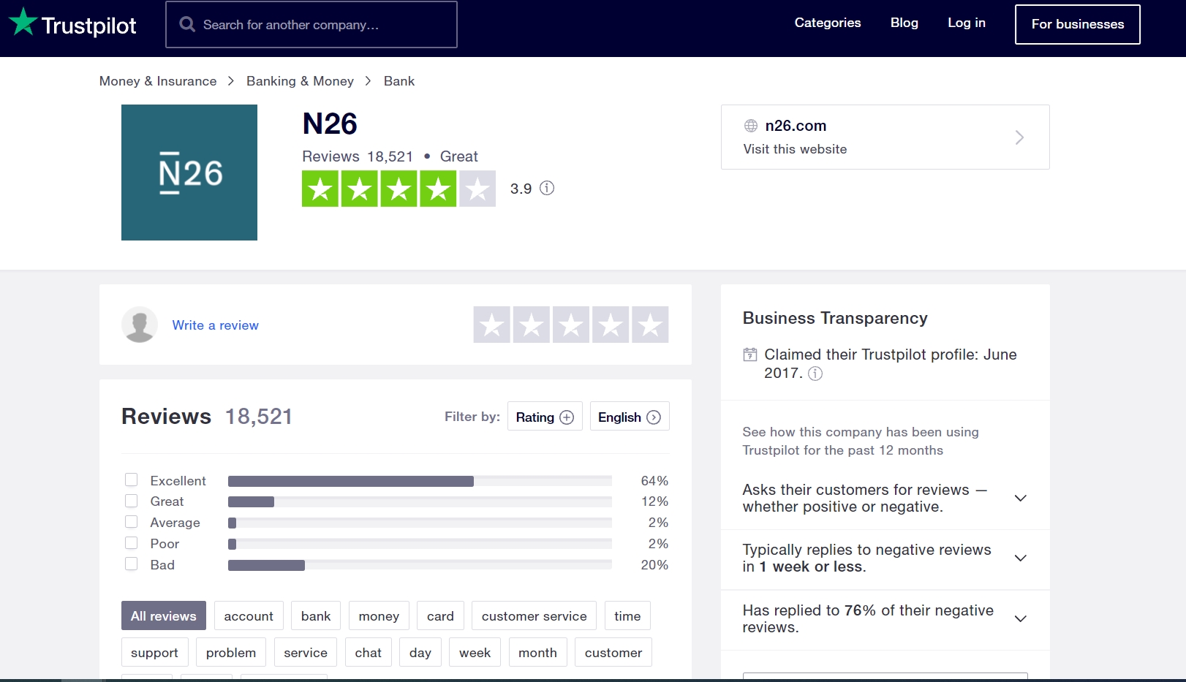This screenshot has width=1186, height=682.
Task: Expand 'Asks their customers for reviews' section
Action: tap(1021, 499)
